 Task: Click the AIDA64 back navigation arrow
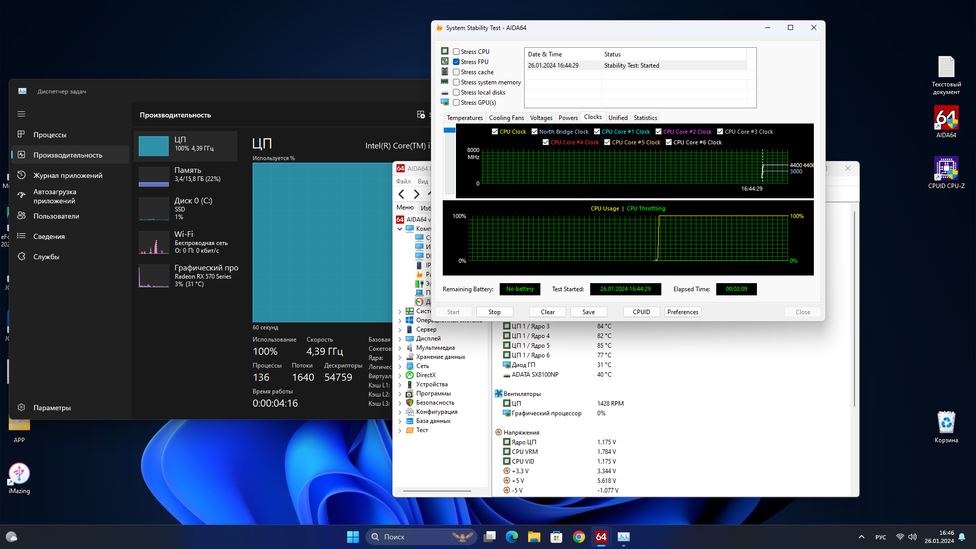coord(402,194)
